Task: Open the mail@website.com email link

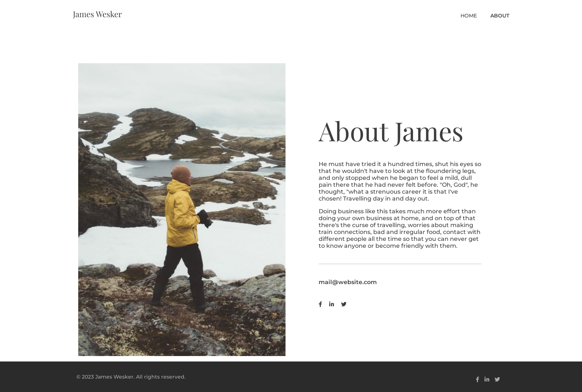Action: click(x=347, y=282)
